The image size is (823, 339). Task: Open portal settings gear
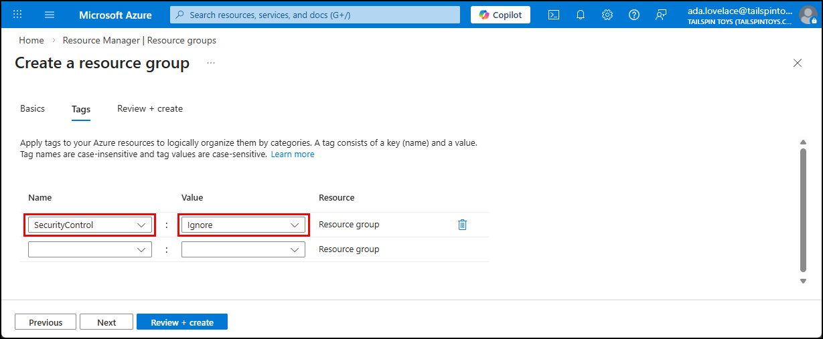tap(607, 15)
